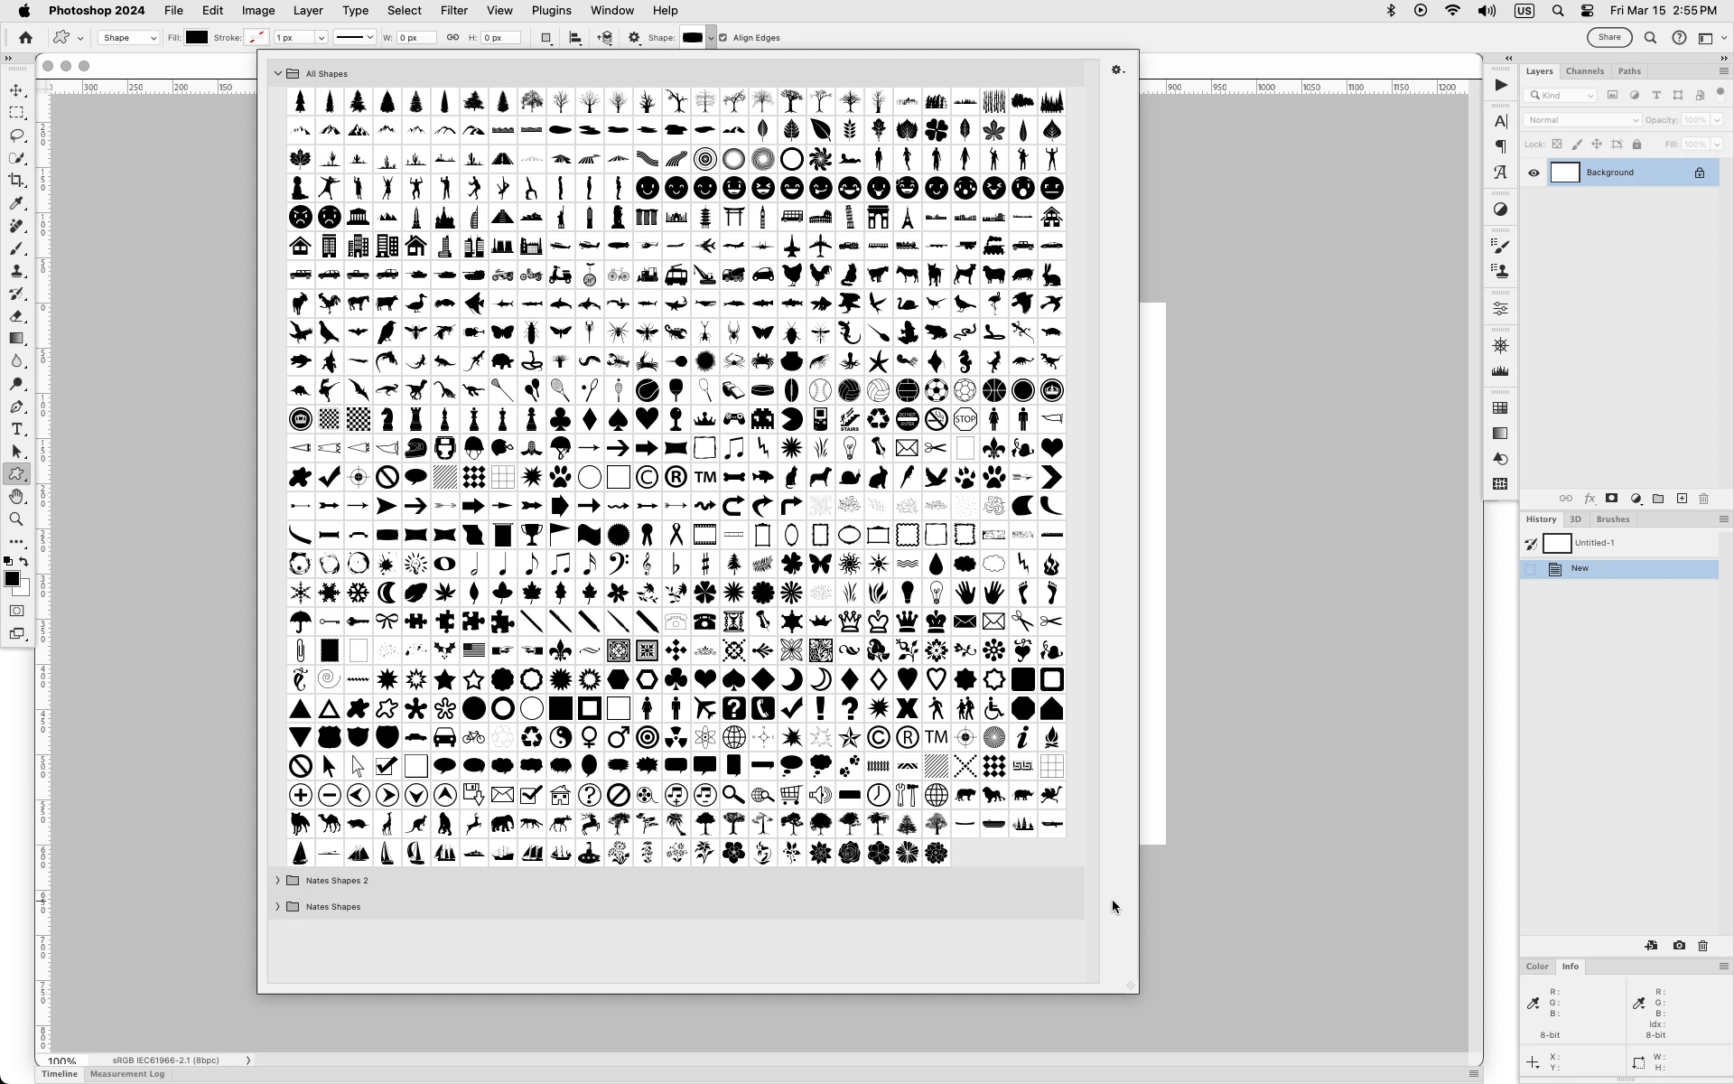1734x1084 pixels.
Task: Hide the Background layer visibility eye
Action: [x=1534, y=173]
